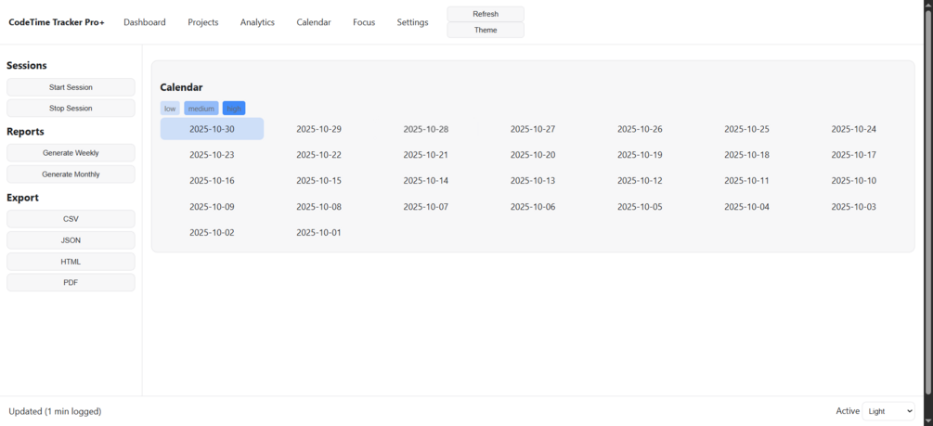Image resolution: width=933 pixels, height=426 pixels.
Task: Export data as PDF
Action: [x=71, y=283]
